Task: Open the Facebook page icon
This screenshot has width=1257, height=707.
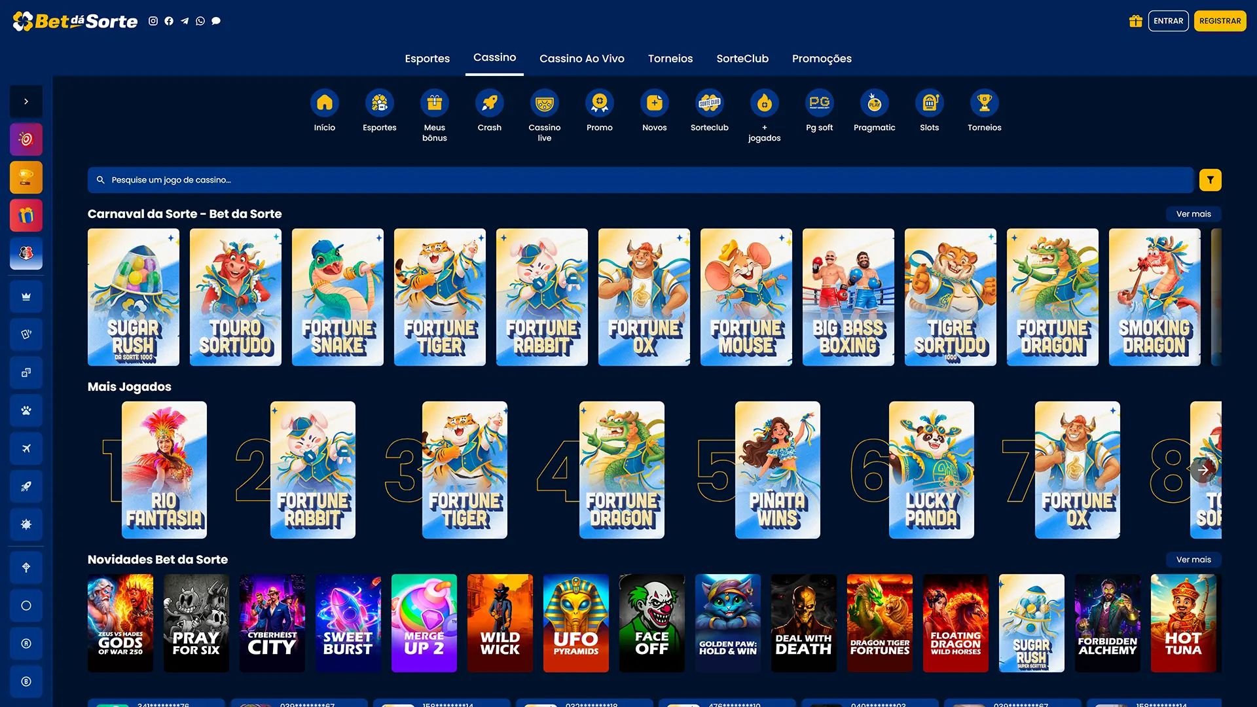Action: tap(169, 21)
